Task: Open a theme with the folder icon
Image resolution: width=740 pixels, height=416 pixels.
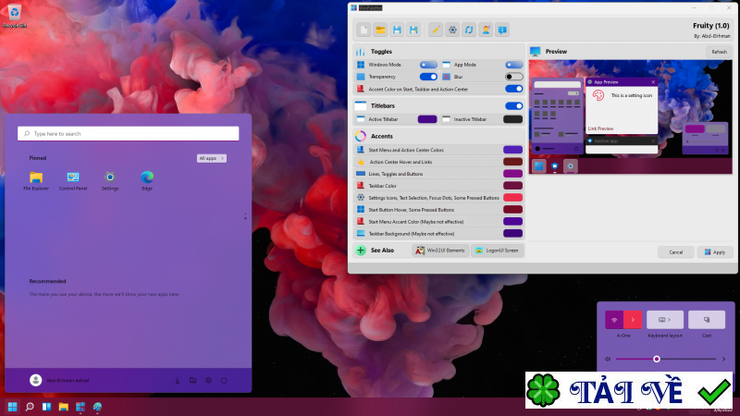Action: 379,30
